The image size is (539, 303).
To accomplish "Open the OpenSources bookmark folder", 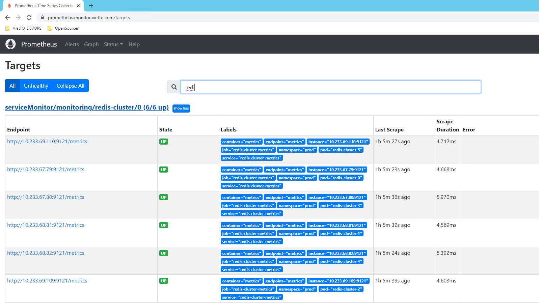I will pos(63,28).
